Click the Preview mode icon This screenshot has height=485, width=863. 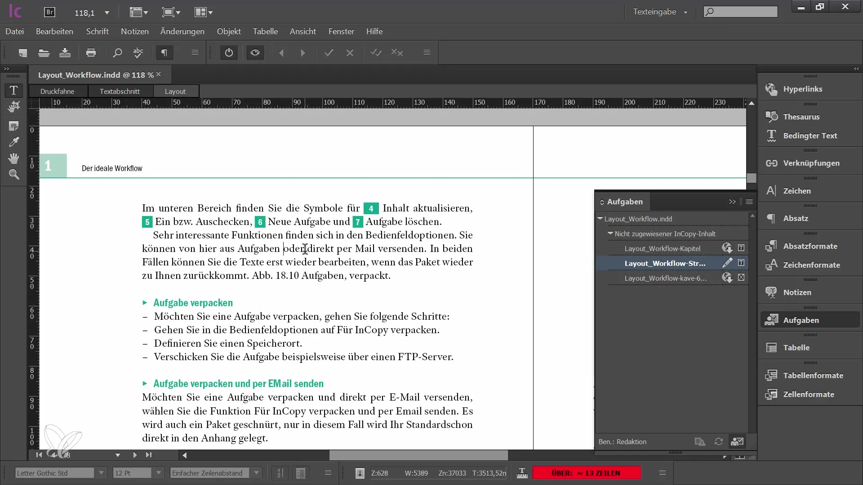[x=255, y=53]
